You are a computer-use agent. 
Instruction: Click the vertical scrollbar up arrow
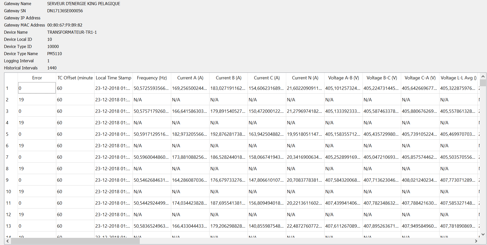pos(483,76)
